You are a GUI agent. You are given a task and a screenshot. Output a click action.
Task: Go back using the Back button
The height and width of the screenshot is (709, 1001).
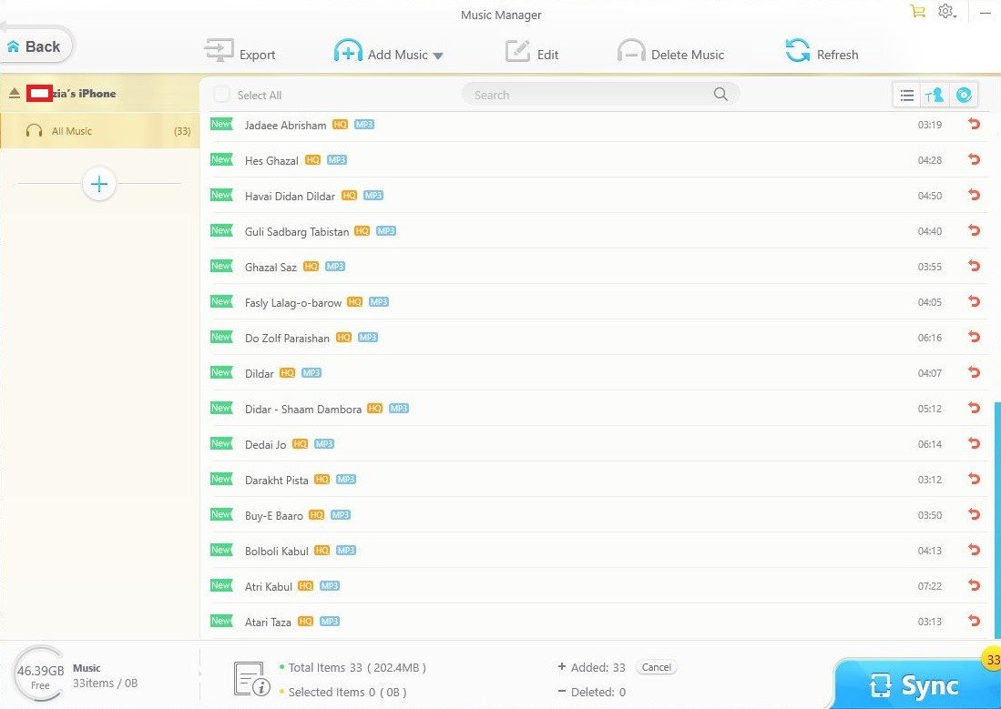coord(36,46)
